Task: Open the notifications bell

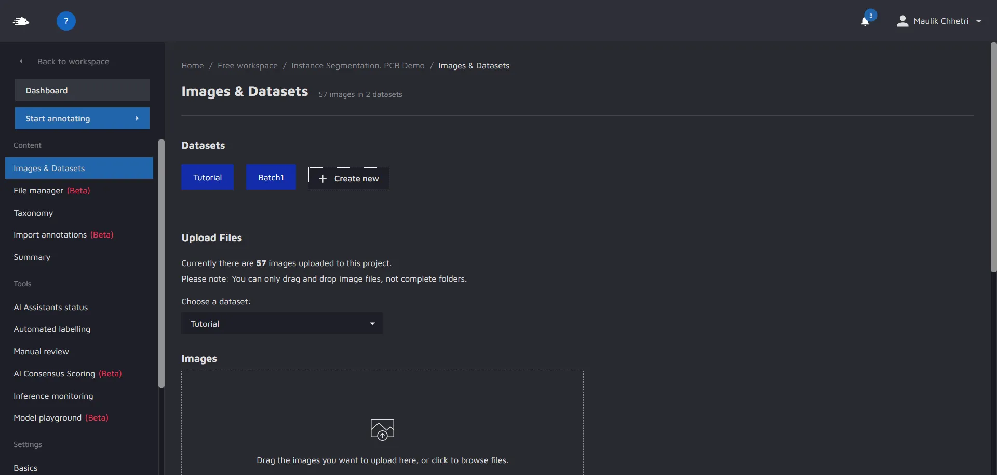Action: tap(865, 21)
